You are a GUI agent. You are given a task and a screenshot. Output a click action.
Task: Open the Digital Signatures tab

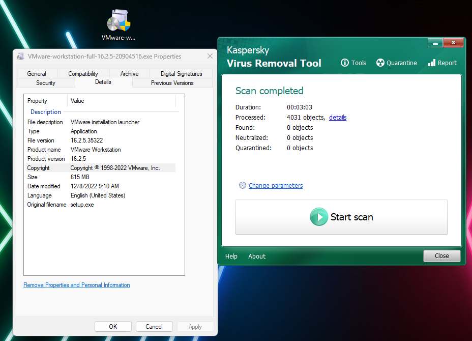(x=181, y=73)
